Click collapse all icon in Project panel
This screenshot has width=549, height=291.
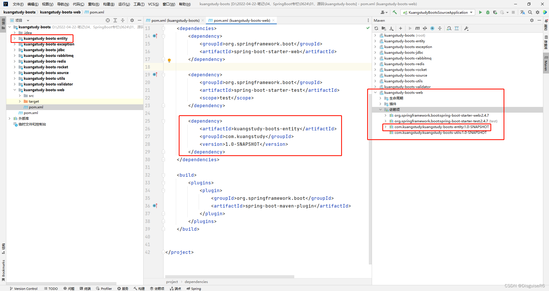click(x=123, y=20)
